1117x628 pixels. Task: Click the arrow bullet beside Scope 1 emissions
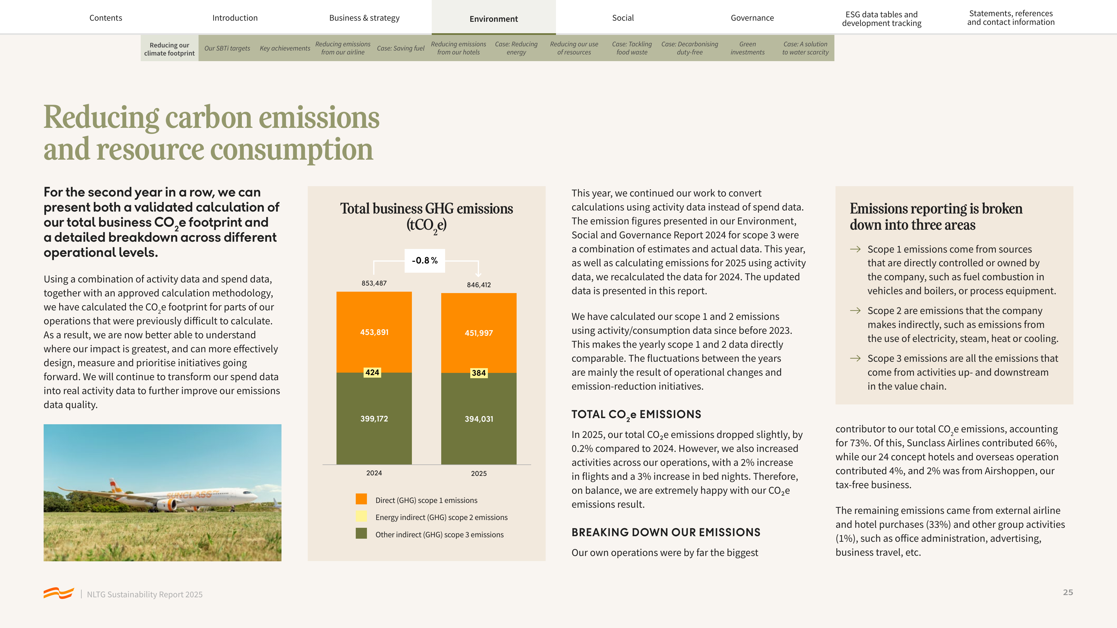point(855,249)
